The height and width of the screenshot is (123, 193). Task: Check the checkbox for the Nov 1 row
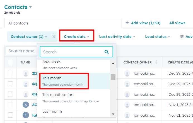tap(11, 105)
